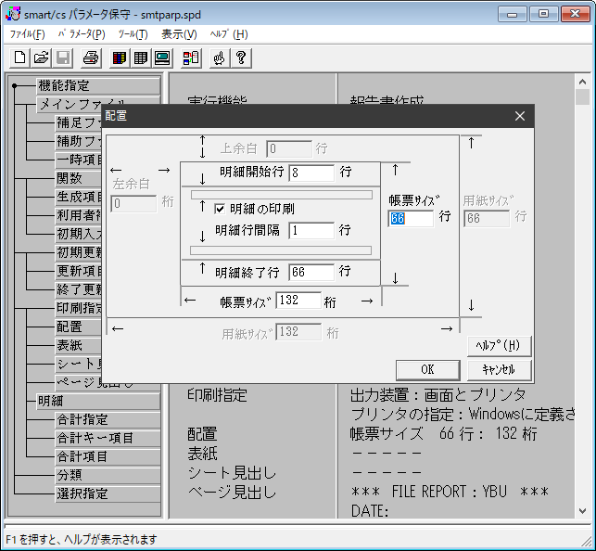
Task: Select 明細 node in the tree
Action: pyautogui.click(x=51, y=401)
